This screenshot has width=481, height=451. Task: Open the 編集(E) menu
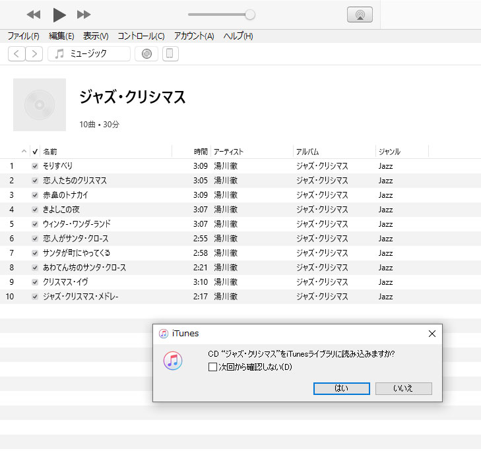click(61, 36)
